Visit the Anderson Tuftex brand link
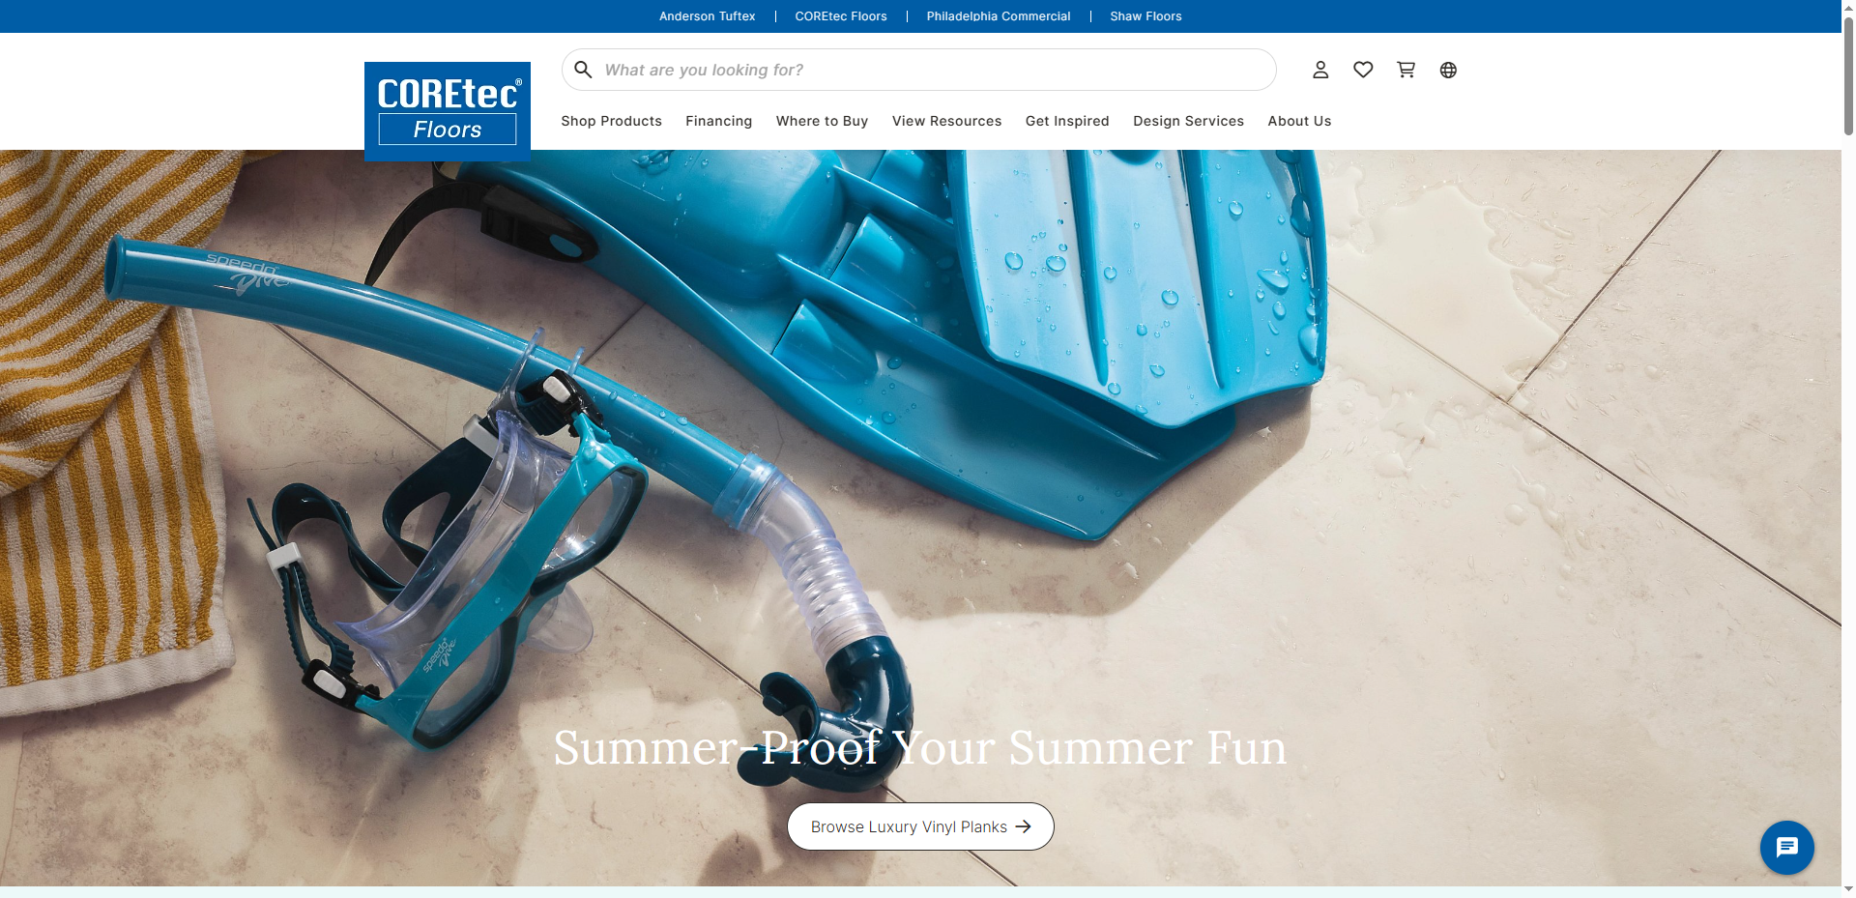Viewport: 1856px width, 898px height. click(x=707, y=16)
